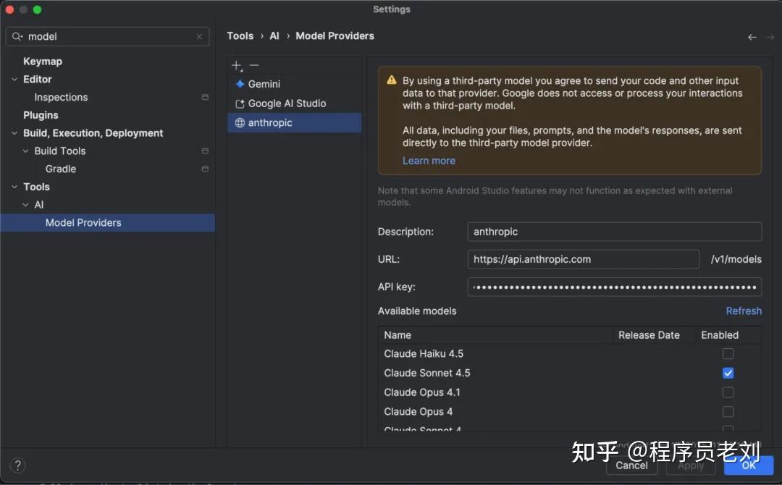The width and height of the screenshot is (782, 485).
Task: Sort models by Name column header
Action: pyautogui.click(x=398, y=335)
